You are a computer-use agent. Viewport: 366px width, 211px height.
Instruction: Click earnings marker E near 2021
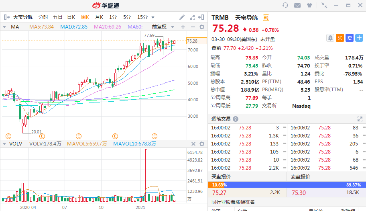point(155,136)
